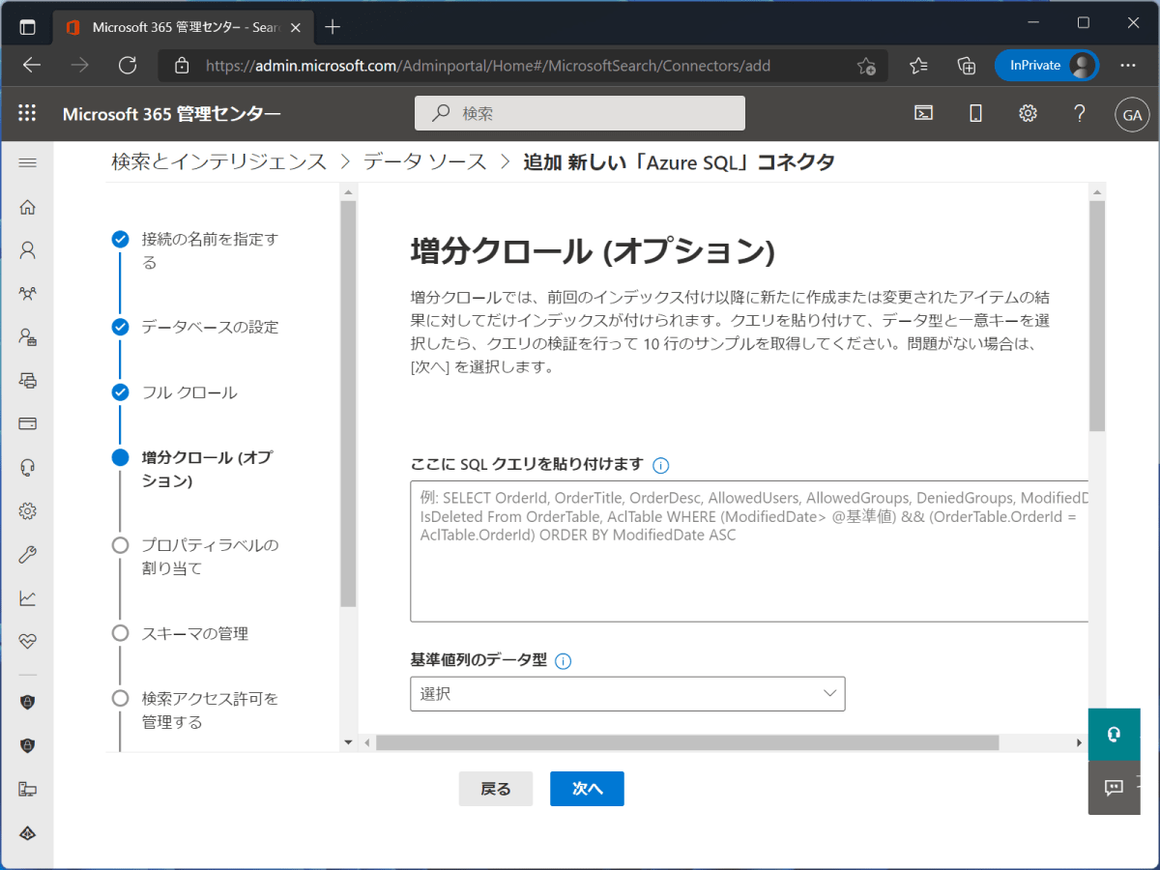Open Users icon in the sidebar
The image size is (1160, 870).
[27, 250]
